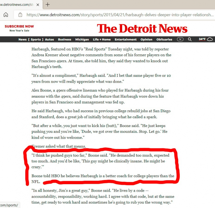Image resolution: width=215 pixels, height=208 pixels.
Task: Navigate to Life + Home
Action: [x=102, y=39]
